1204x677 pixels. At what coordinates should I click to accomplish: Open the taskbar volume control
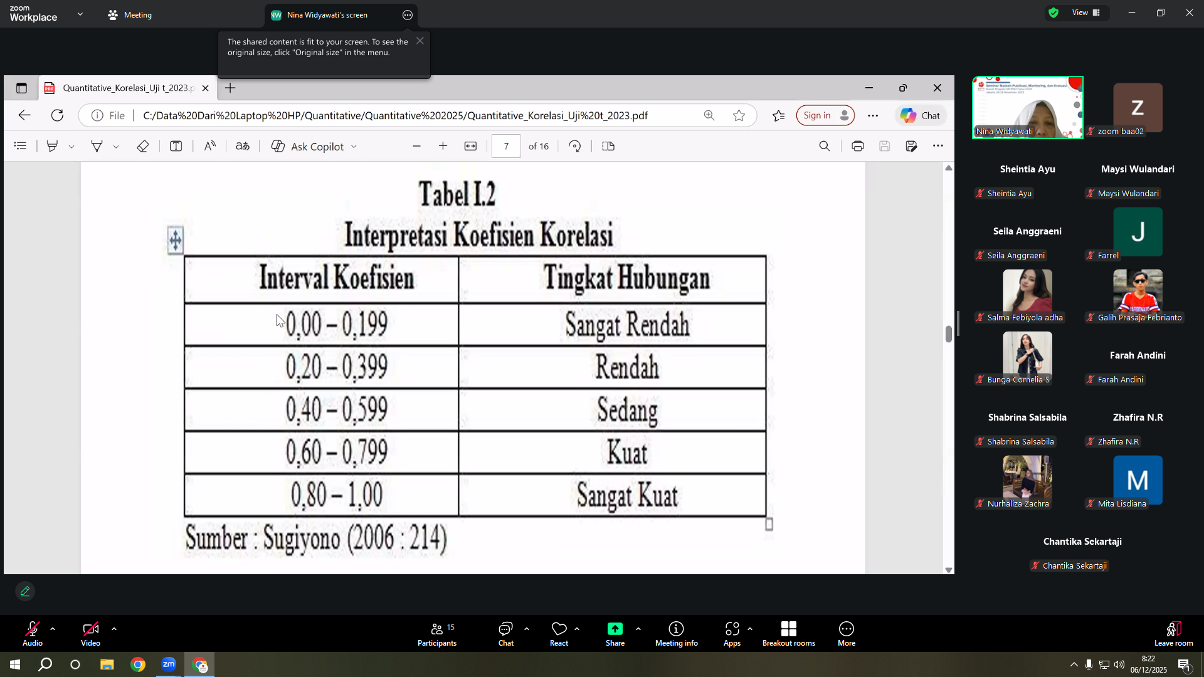coord(1119,664)
